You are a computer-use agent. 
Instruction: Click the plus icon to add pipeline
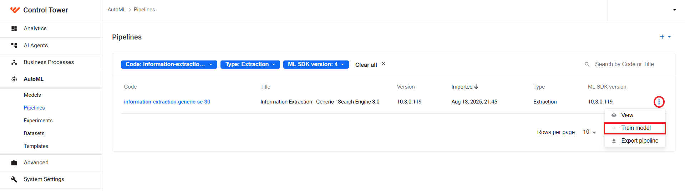pyautogui.click(x=662, y=37)
